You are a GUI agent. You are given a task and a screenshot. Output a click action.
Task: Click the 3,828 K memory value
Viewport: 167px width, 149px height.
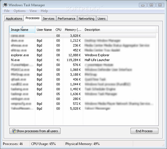75,36
